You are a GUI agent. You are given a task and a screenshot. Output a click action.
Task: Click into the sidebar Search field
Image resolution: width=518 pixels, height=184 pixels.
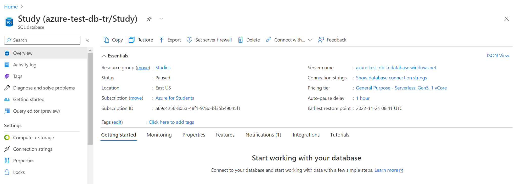42,40
